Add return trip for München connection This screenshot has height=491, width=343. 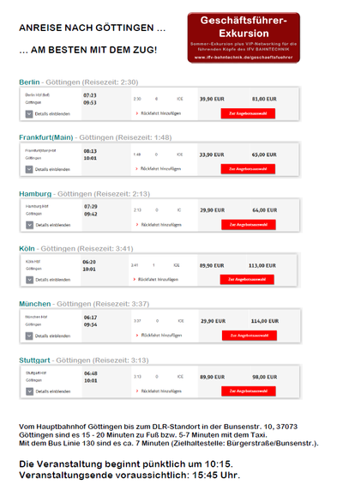pyautogui.click(x=159, y=336)
